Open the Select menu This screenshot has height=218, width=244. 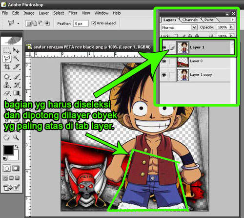(59, 13)
